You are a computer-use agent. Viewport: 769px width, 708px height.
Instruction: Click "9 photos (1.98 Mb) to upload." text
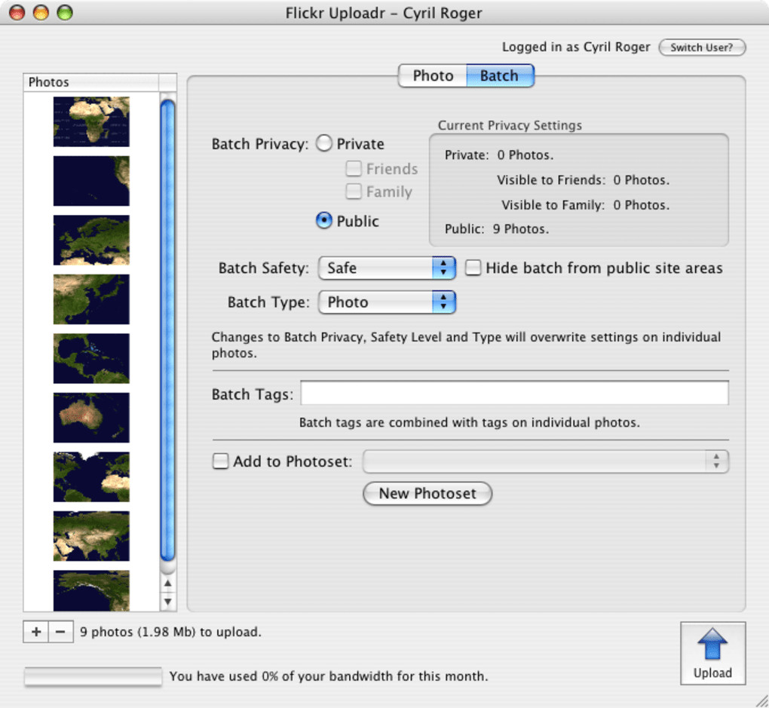point(170,631)
